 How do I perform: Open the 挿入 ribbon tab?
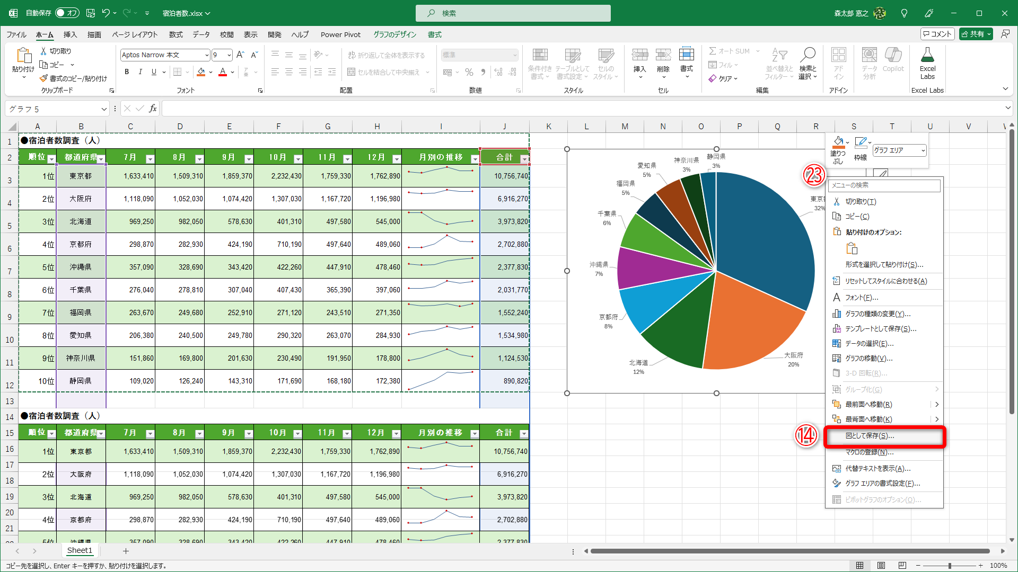pos(70,34)
